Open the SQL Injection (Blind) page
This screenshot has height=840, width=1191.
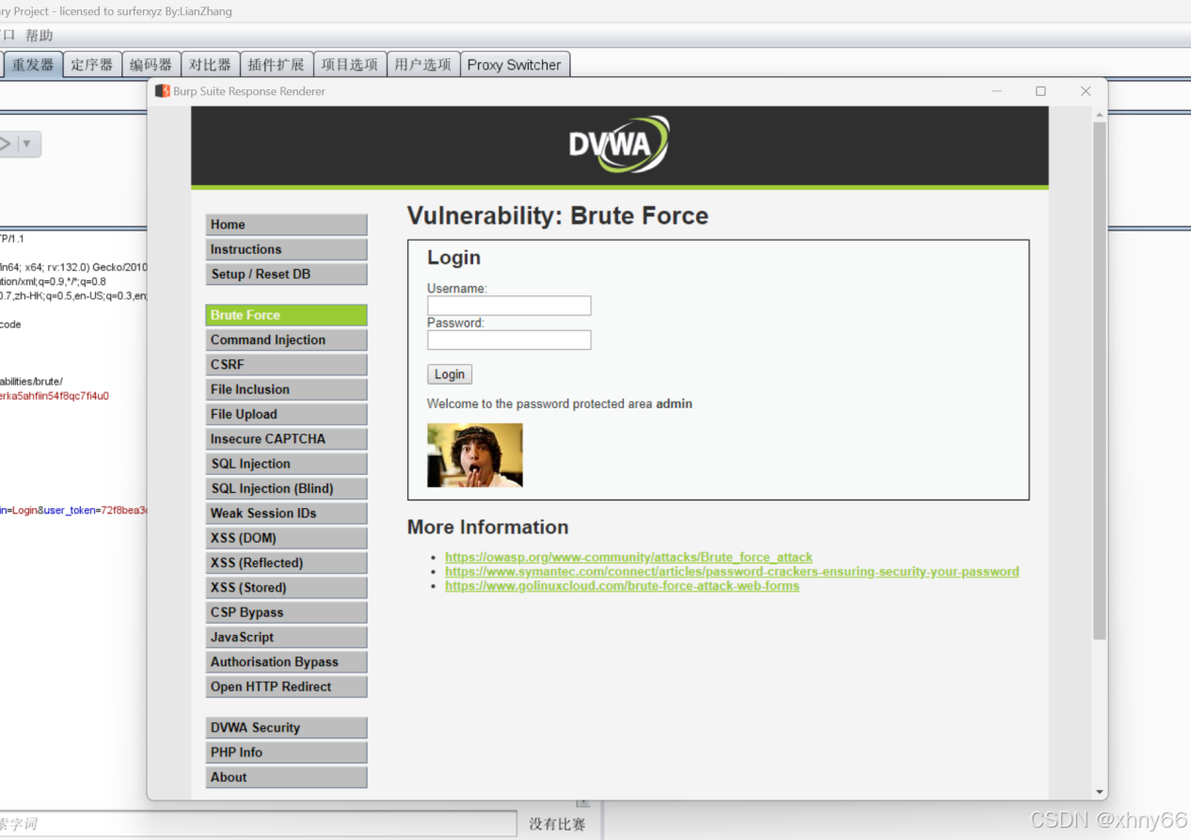click(286, 488)
